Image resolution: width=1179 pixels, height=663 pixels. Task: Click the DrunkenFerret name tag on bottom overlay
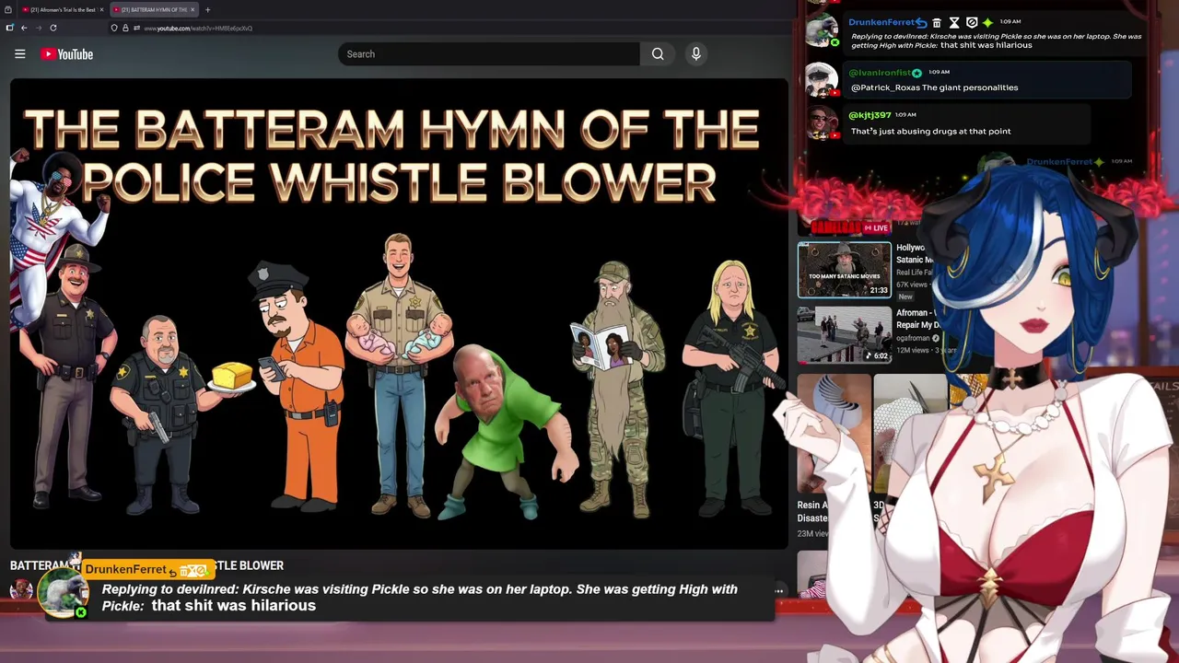coord(147,569)
